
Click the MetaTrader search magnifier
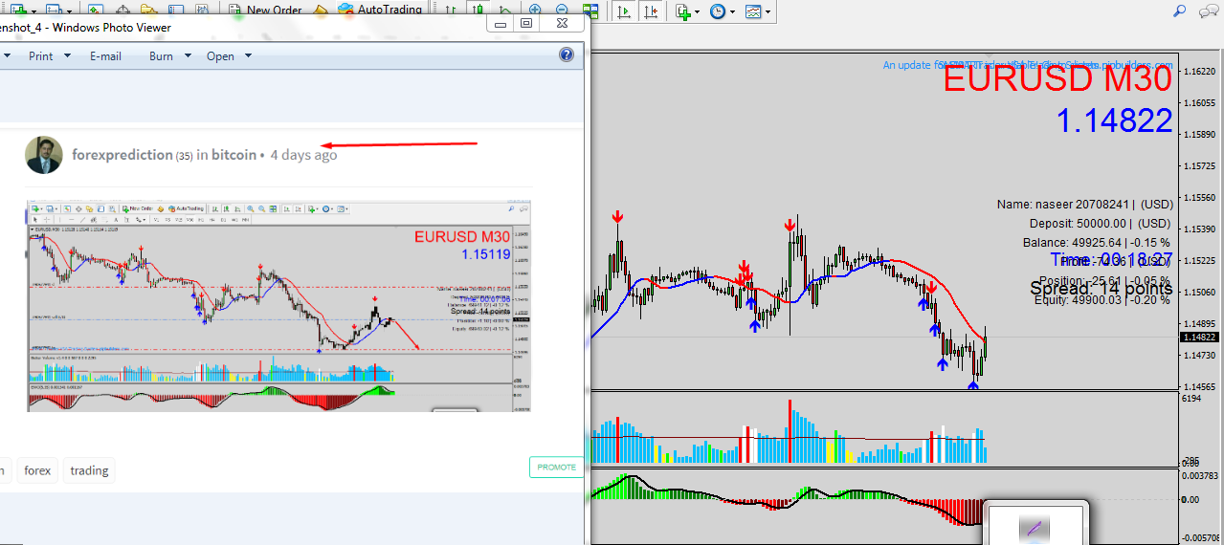pos(1179,11)
